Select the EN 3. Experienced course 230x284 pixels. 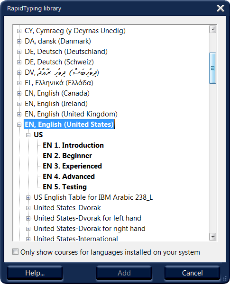click(x=72, y=166)
